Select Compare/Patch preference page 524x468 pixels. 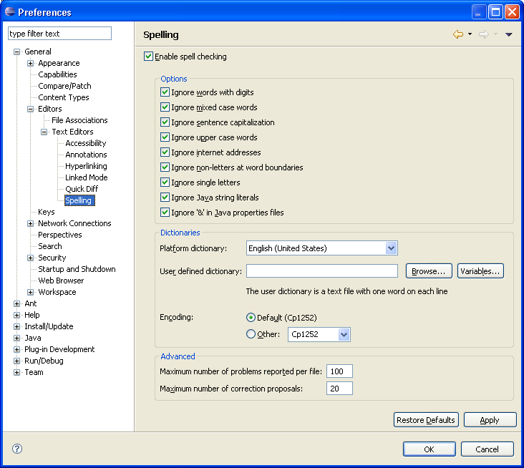[x=64, y=86]
